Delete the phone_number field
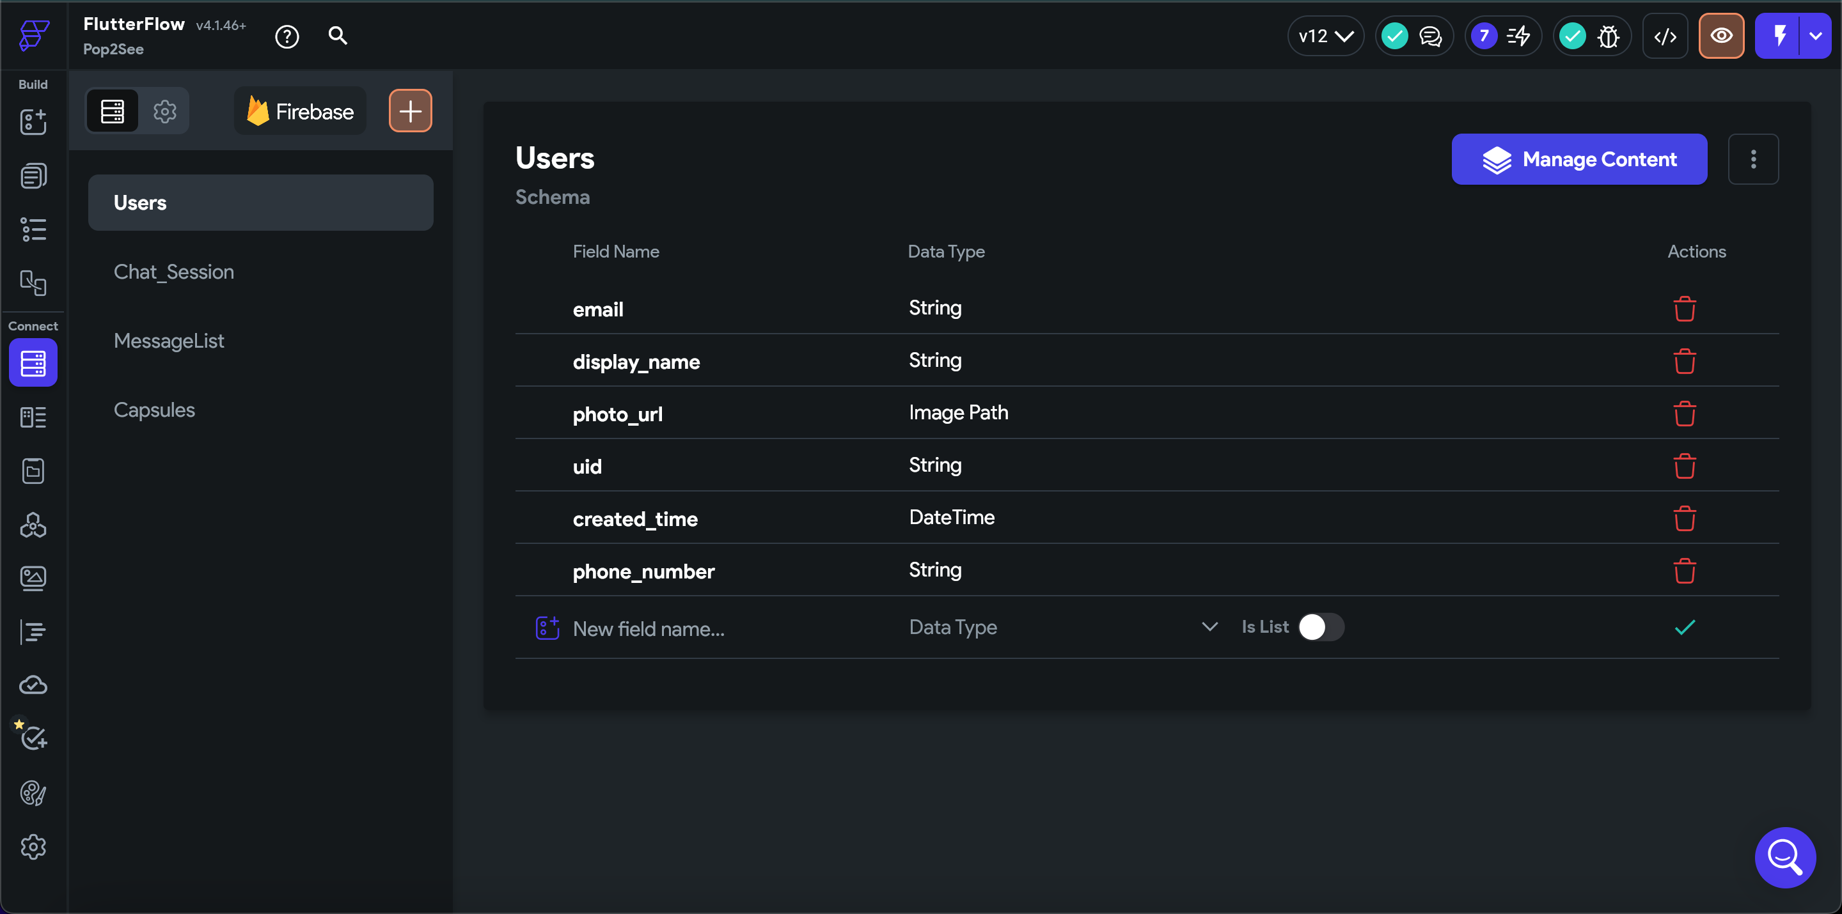 1684,571
